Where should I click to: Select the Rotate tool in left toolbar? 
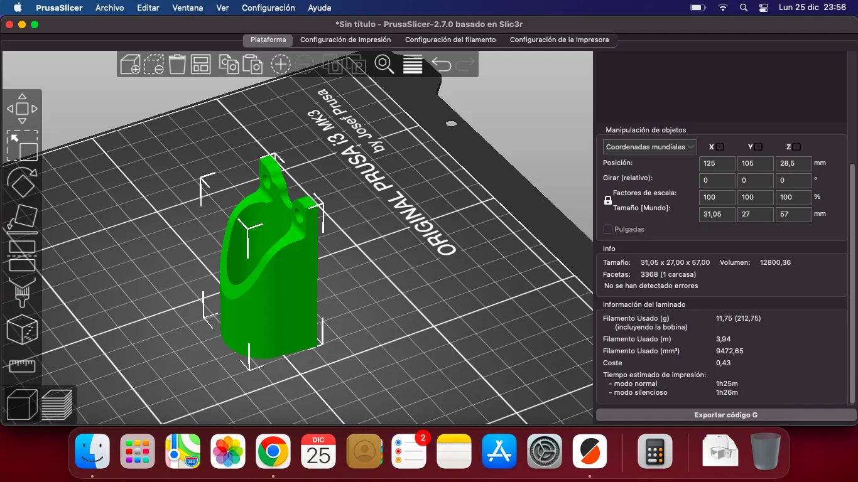click(22, 183)
